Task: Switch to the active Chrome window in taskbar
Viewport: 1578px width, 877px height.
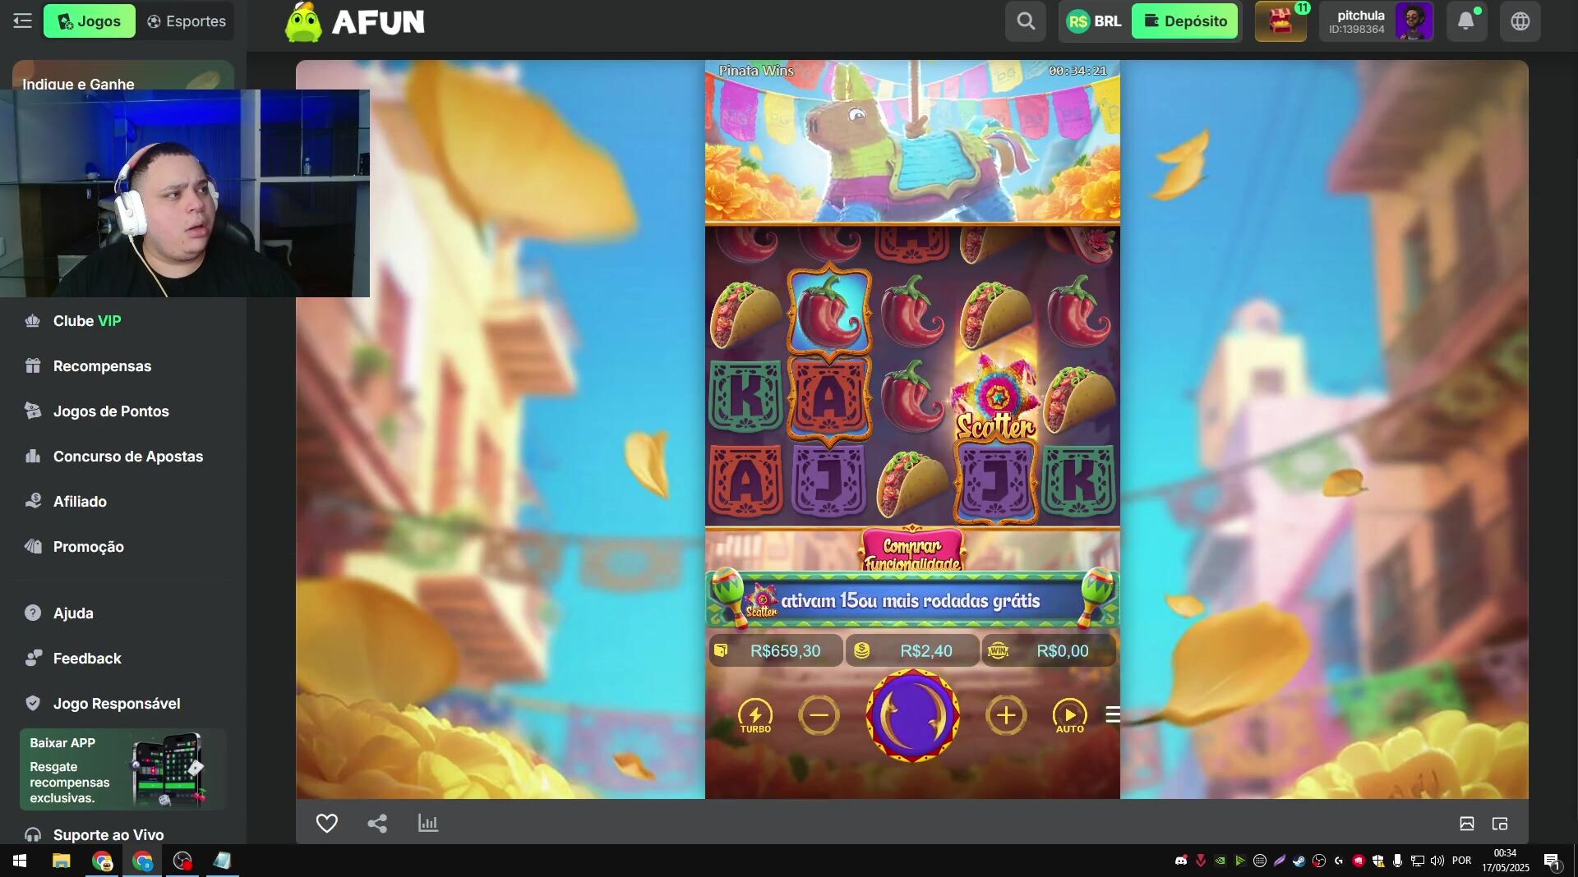Action: pos(142,861)
